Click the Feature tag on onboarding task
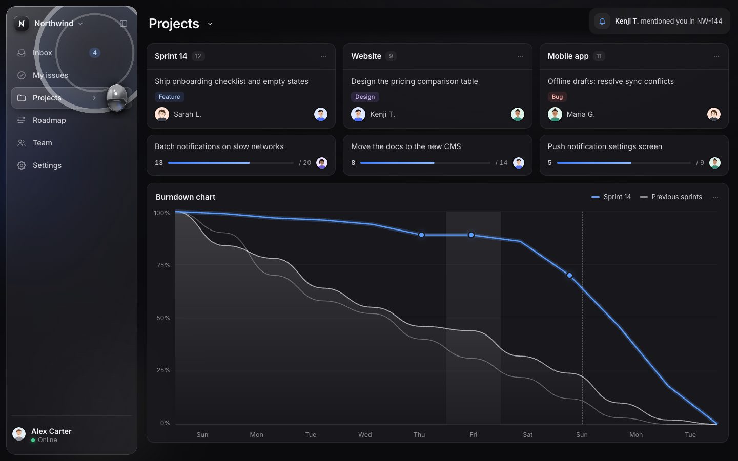 tap(170, 97)
